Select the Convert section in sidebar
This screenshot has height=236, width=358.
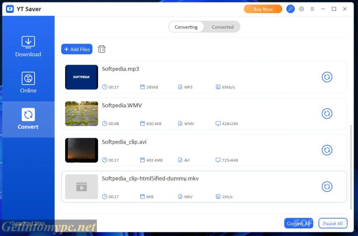(28, 119)
